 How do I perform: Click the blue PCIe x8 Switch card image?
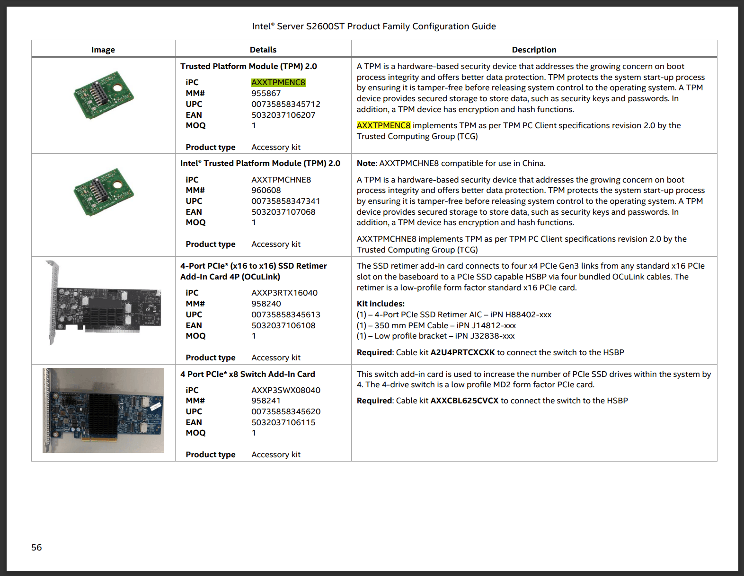click(103, 410)
